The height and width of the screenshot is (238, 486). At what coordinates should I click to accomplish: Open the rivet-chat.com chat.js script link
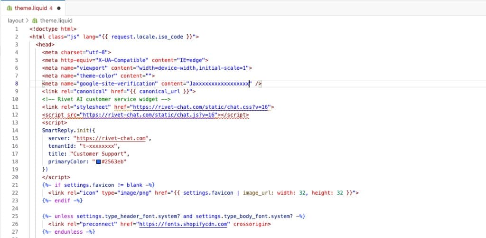tap(150, 115)
